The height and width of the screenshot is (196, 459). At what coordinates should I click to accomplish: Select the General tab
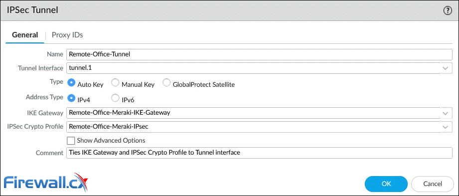click(x=25, y=35)
